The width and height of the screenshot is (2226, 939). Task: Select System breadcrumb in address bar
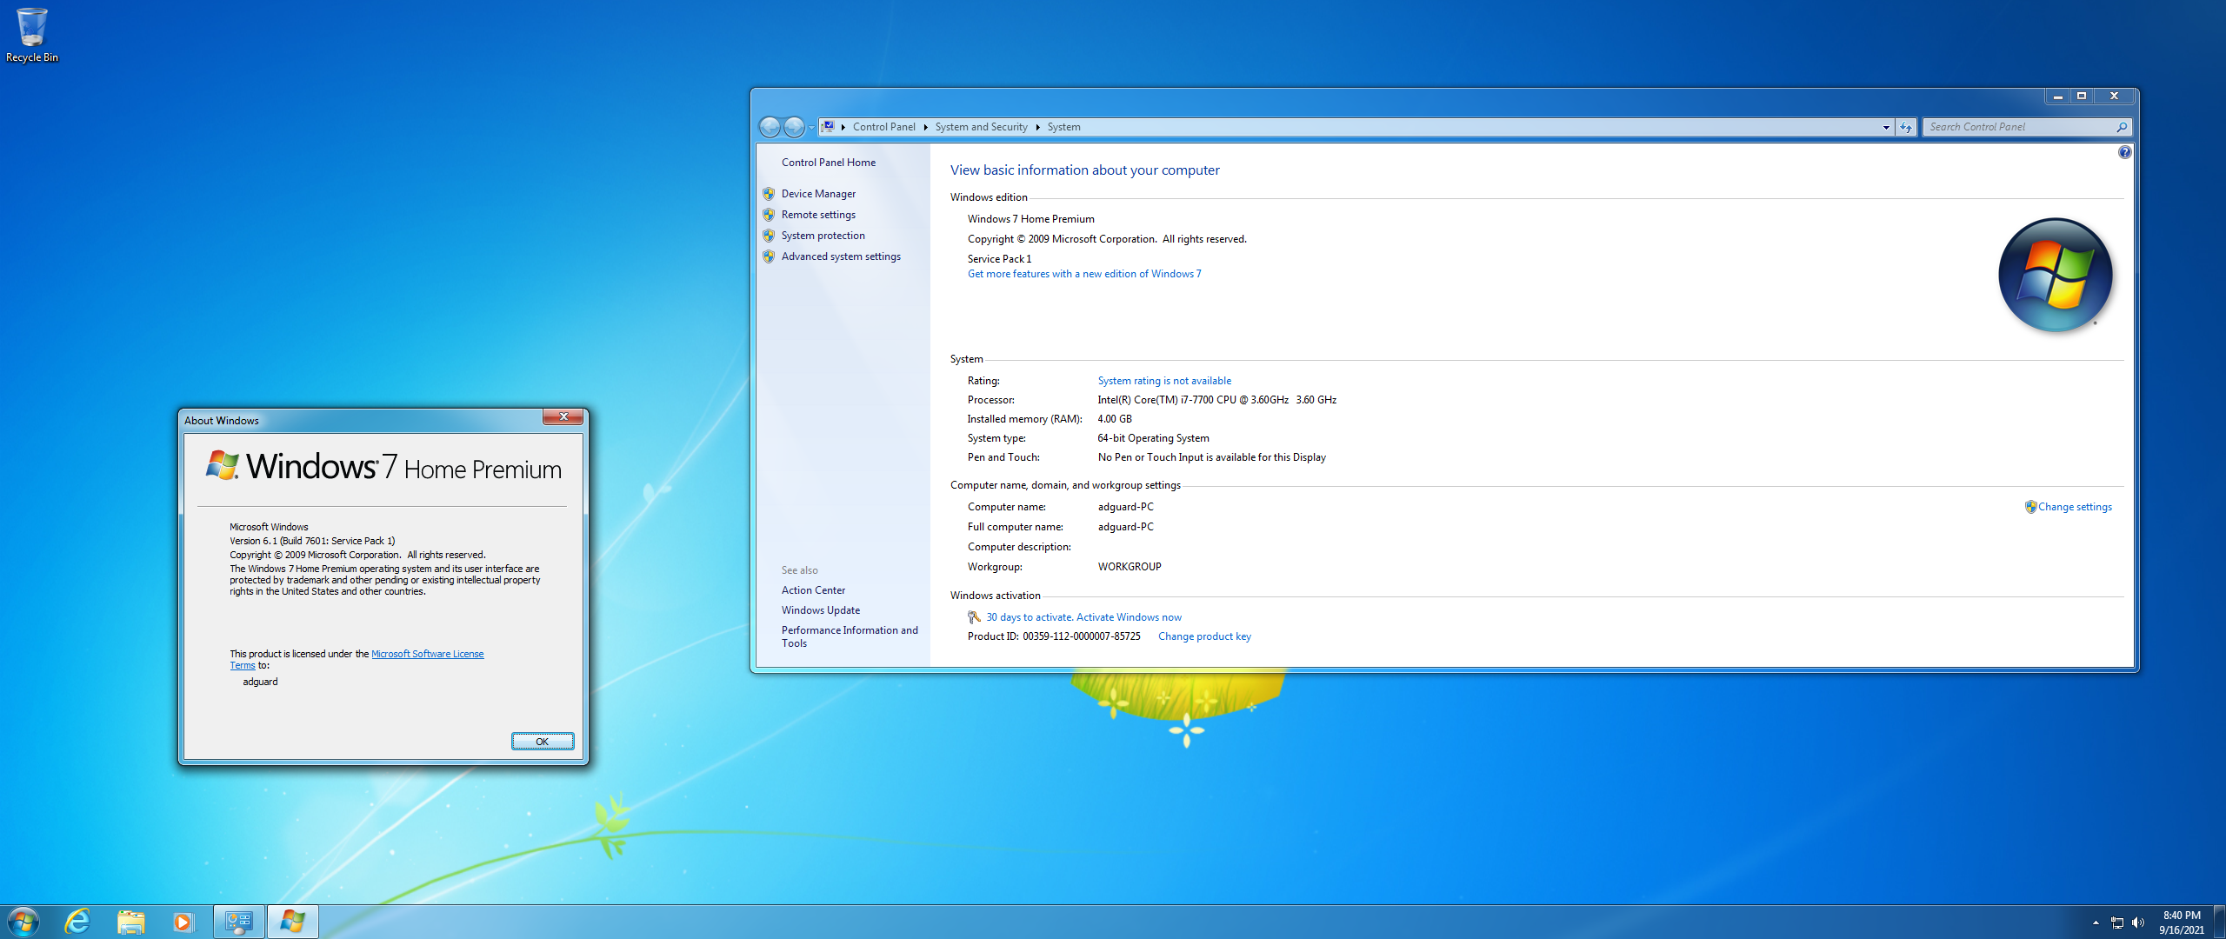[x=1063, y=127]
